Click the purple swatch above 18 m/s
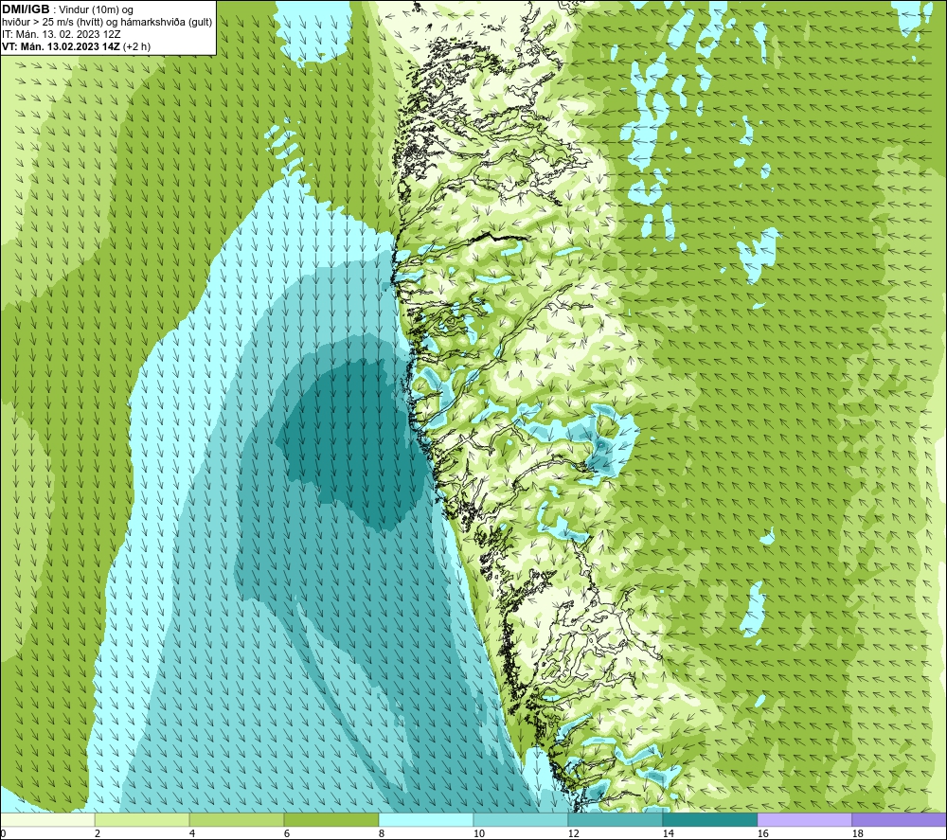 [899, 819]
